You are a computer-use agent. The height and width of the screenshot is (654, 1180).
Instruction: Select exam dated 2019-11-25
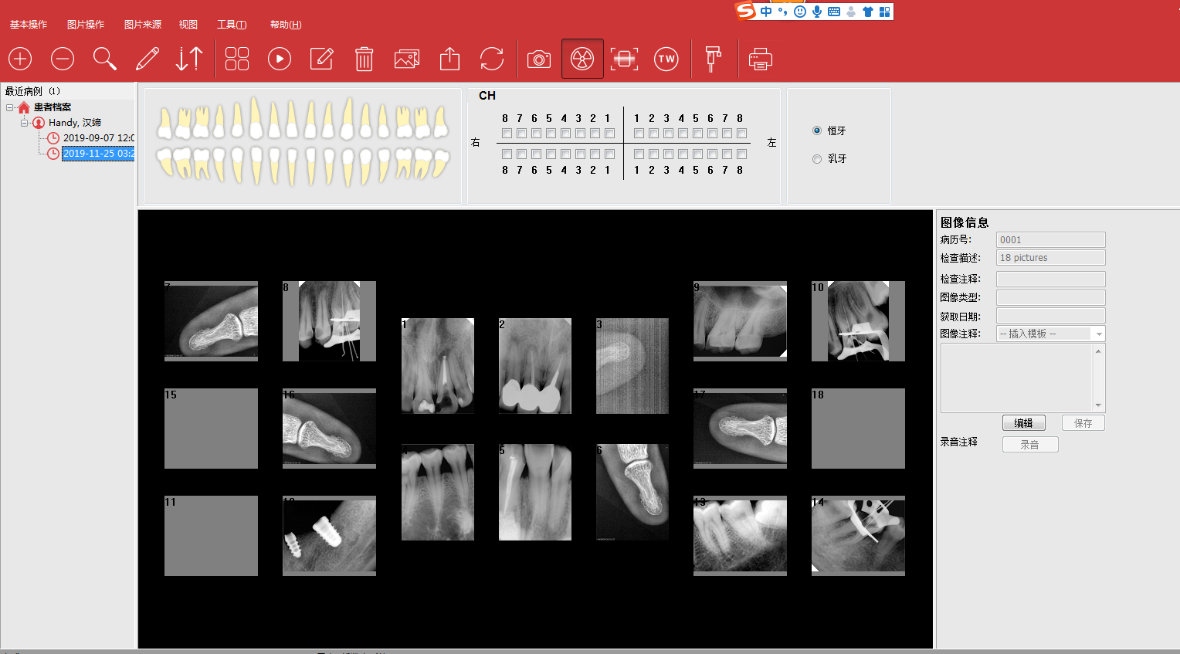(x=99, y=154)
